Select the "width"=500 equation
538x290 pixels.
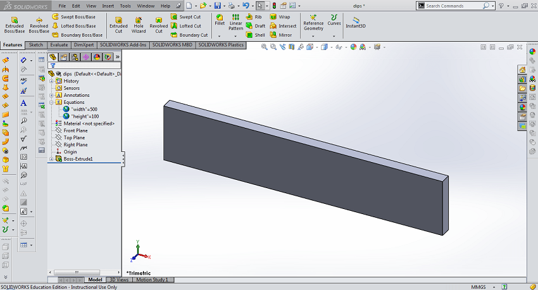point(80,109)
